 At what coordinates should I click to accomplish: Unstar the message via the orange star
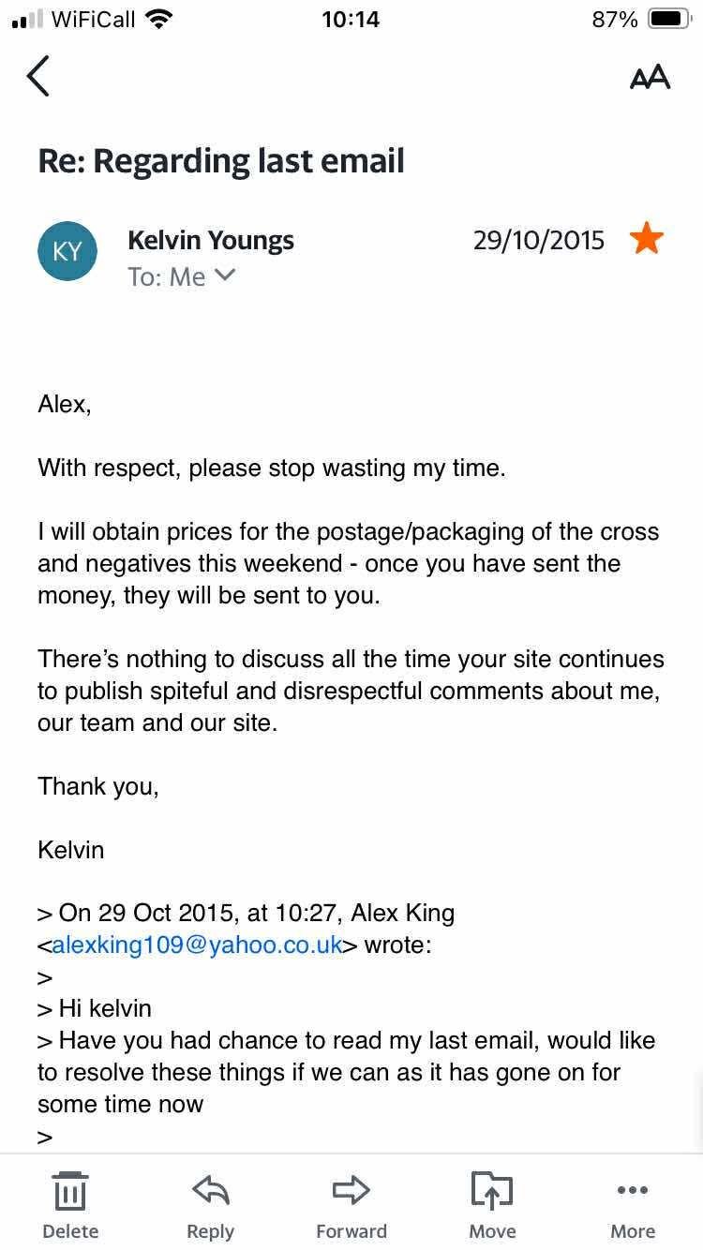click(x=647, y=240)
